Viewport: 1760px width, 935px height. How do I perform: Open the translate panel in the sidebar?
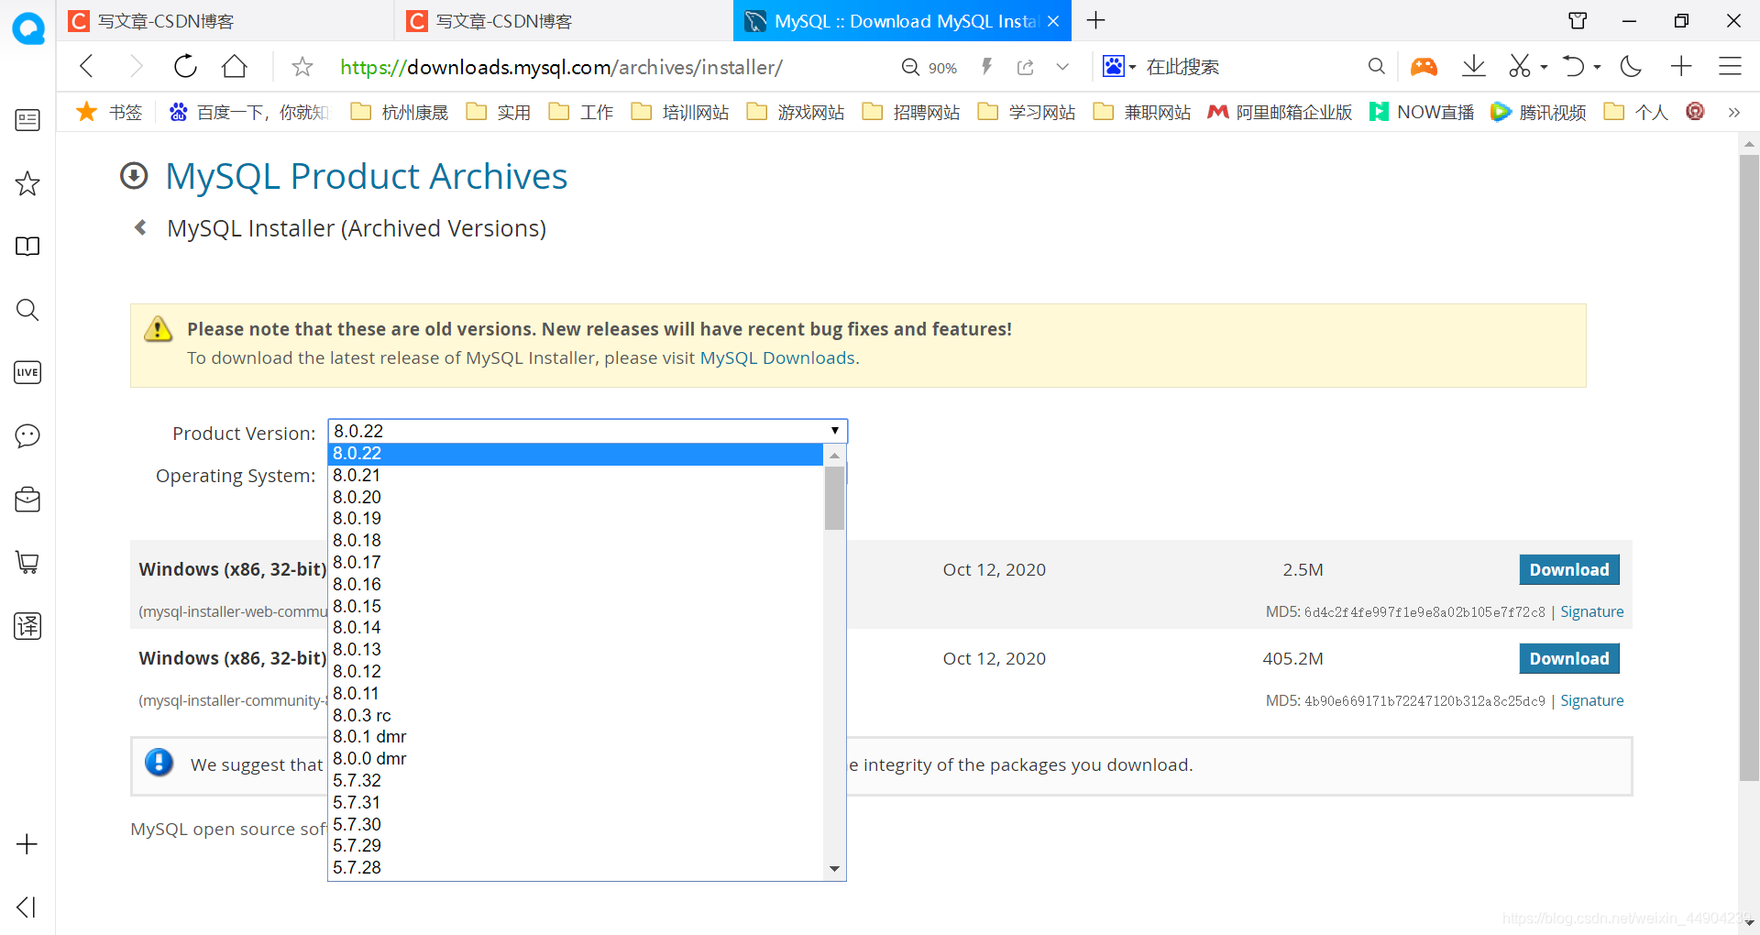click(27, 626)
